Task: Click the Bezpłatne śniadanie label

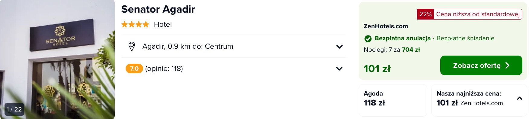Action: (465, 38)
